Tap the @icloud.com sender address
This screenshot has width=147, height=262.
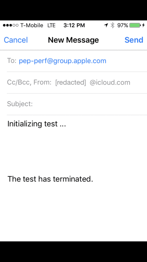pos(110,82)
